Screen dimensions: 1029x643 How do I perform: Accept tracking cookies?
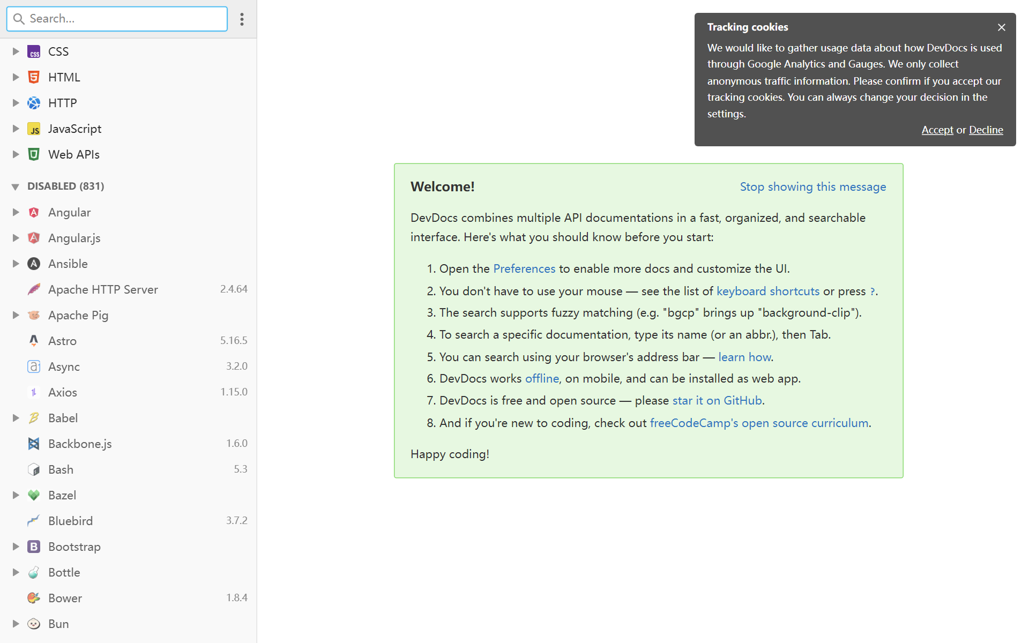937,130
